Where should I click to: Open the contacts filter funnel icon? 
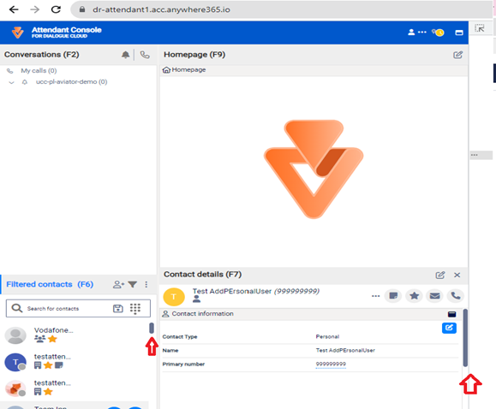coord(133,284)
